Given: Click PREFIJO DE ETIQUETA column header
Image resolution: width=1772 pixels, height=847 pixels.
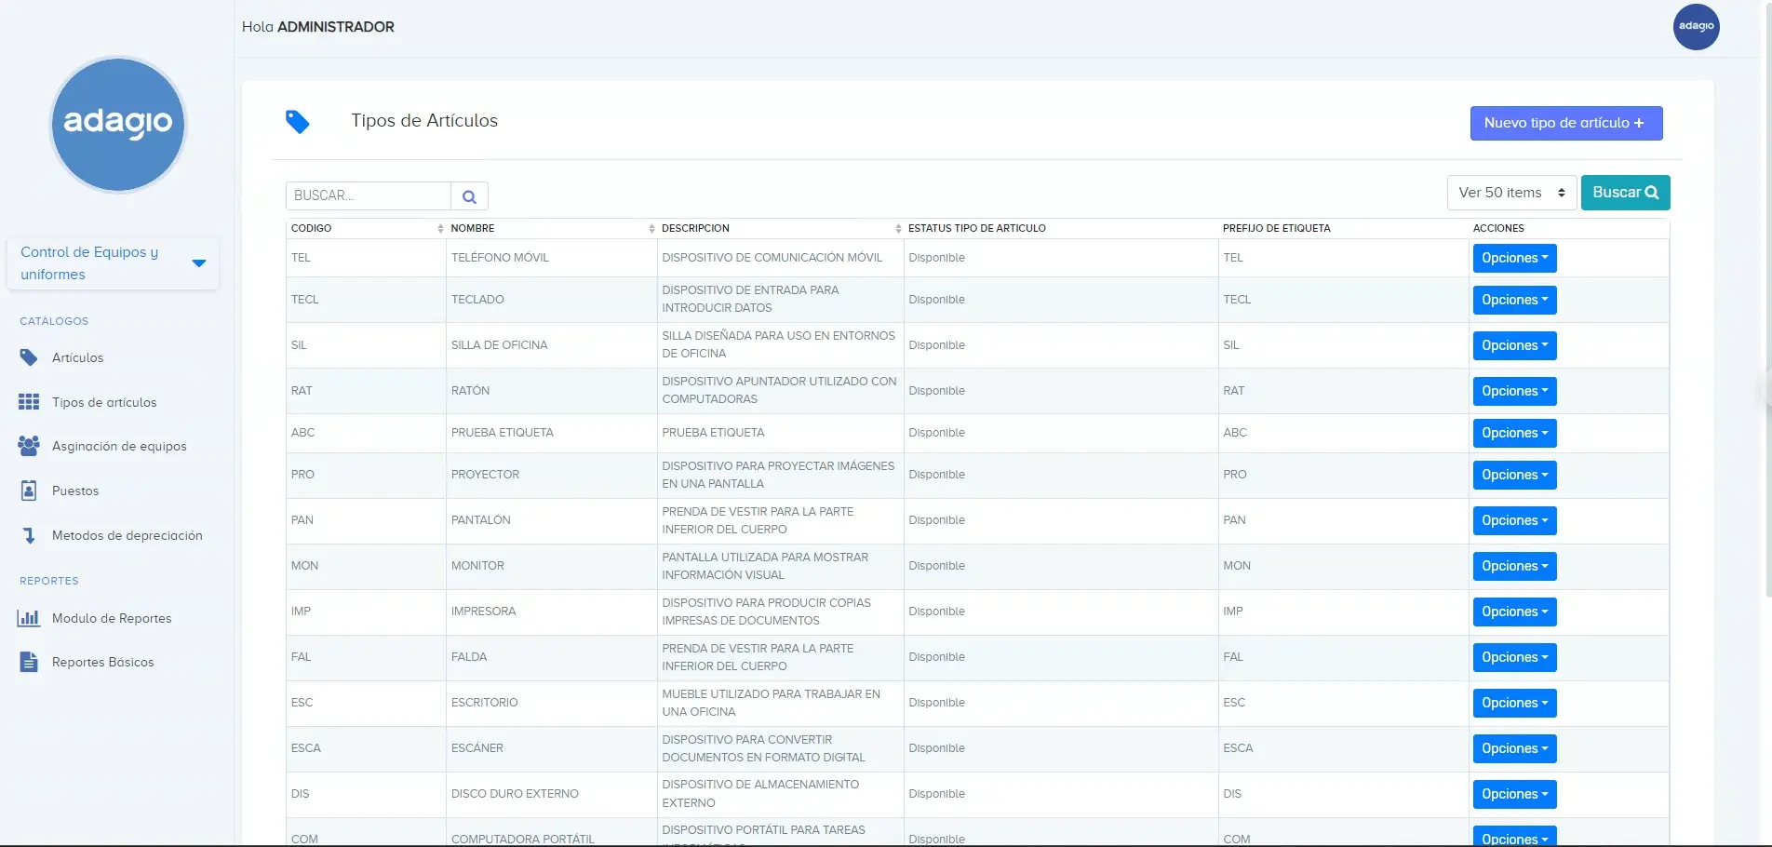Looking at the screenshot, I should pyautogui.click(x=1276, y=228).
